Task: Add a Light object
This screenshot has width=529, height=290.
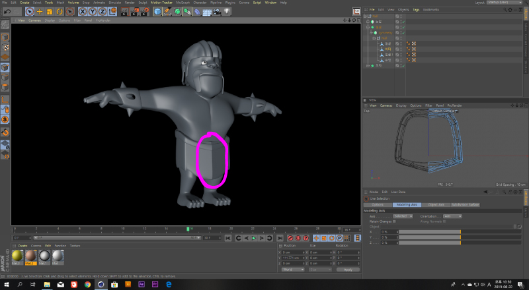Action: 227,12
